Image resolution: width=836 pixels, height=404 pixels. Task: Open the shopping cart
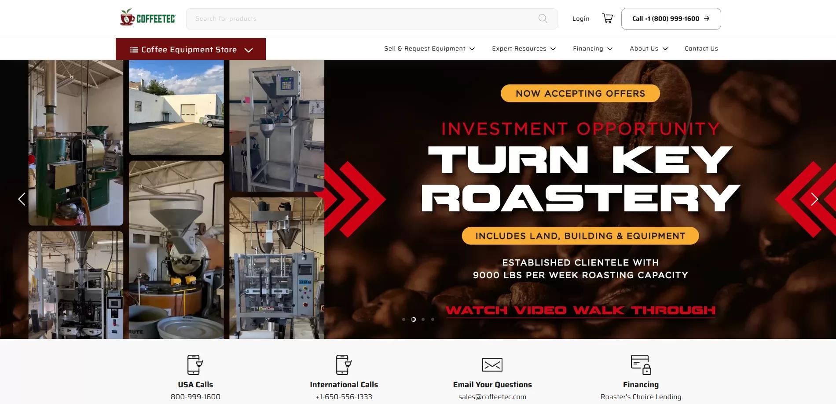[x=607, y=18]
